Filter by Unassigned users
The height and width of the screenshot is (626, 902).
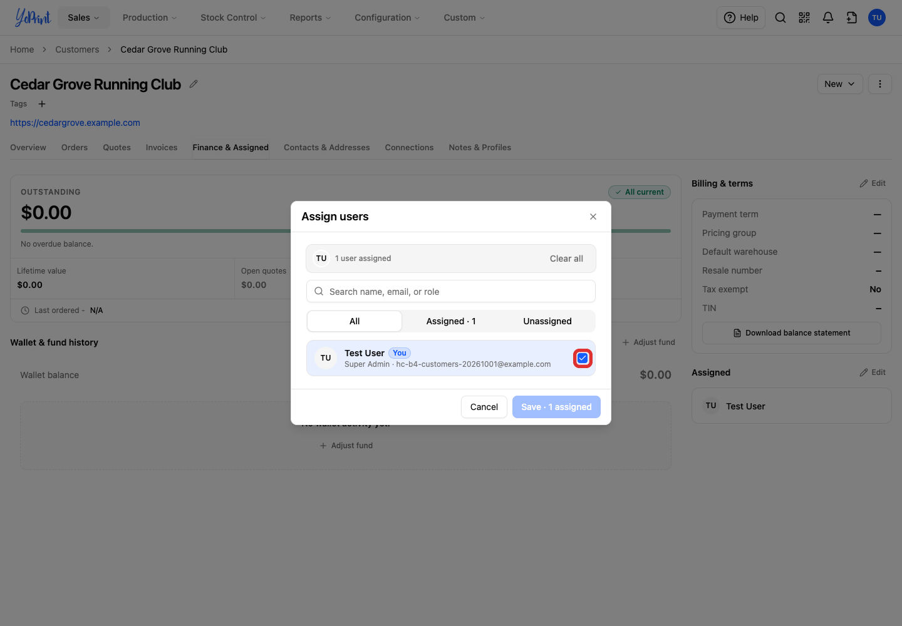pyautogui.click(x=547, y=321)
